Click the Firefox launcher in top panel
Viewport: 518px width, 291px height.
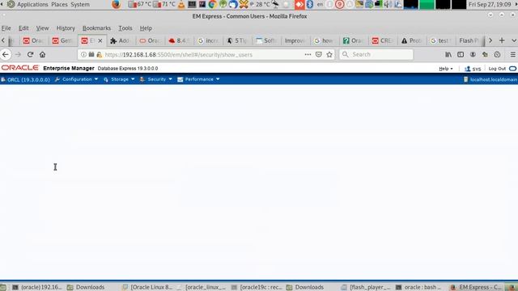pos(117,4)
